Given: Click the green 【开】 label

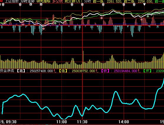Looking at the screenshot, I should click(148, 71).
